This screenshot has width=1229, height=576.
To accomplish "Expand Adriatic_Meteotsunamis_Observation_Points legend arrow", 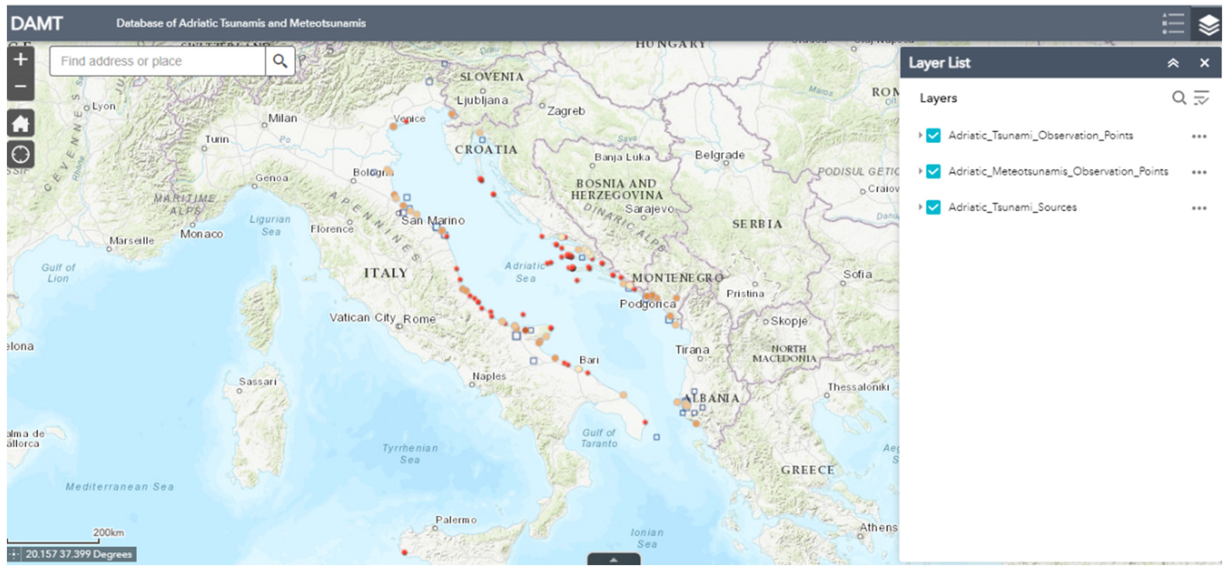I will pos(920,171).
